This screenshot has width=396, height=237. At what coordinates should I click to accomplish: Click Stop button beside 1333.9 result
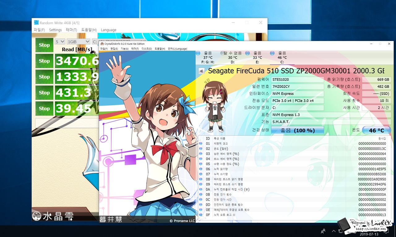[x=44, y=77]
